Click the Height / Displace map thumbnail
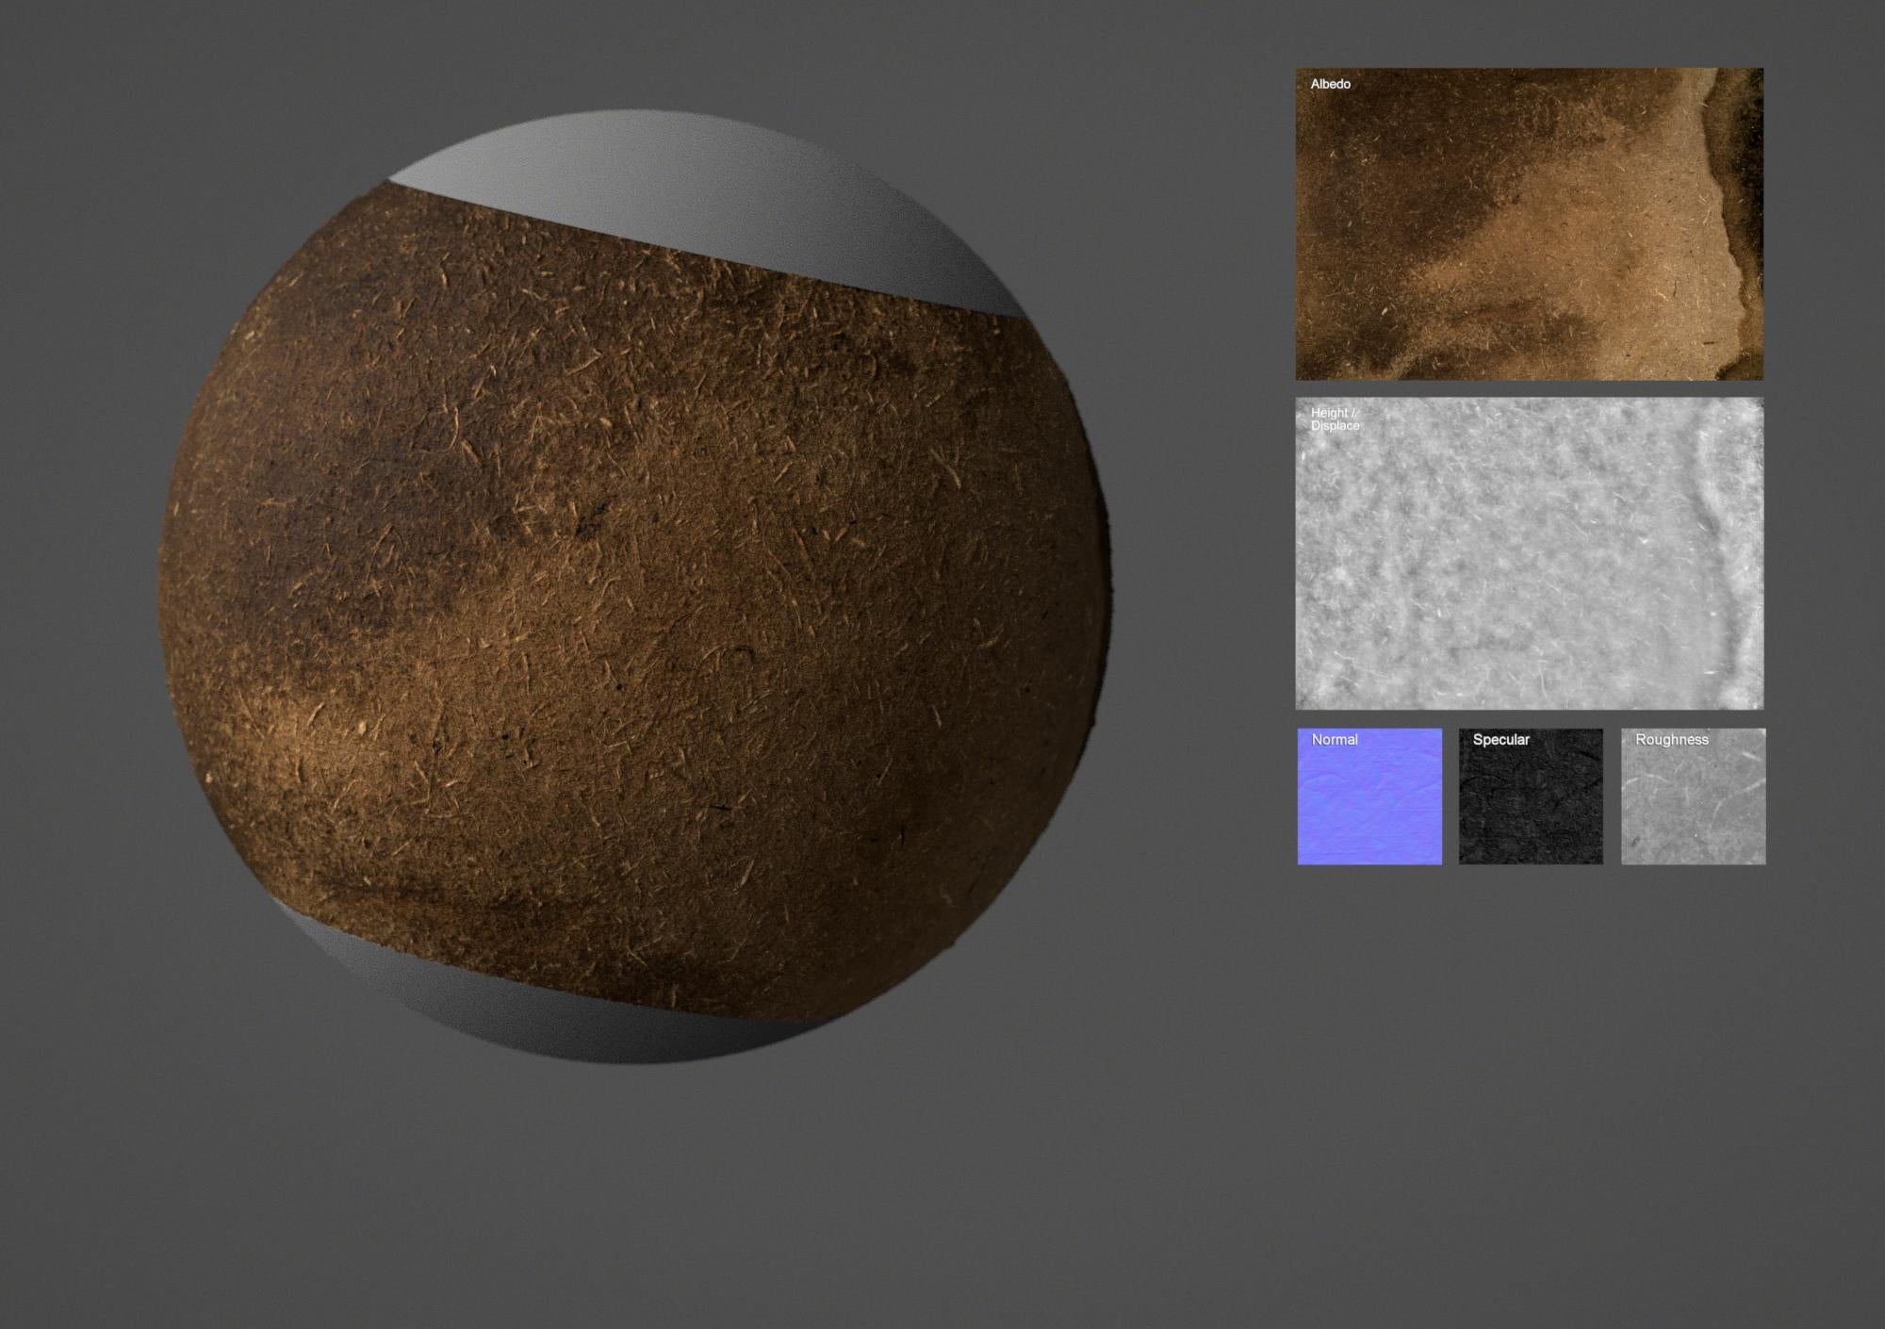The image size is (1885, 1329). (1529, 553)
